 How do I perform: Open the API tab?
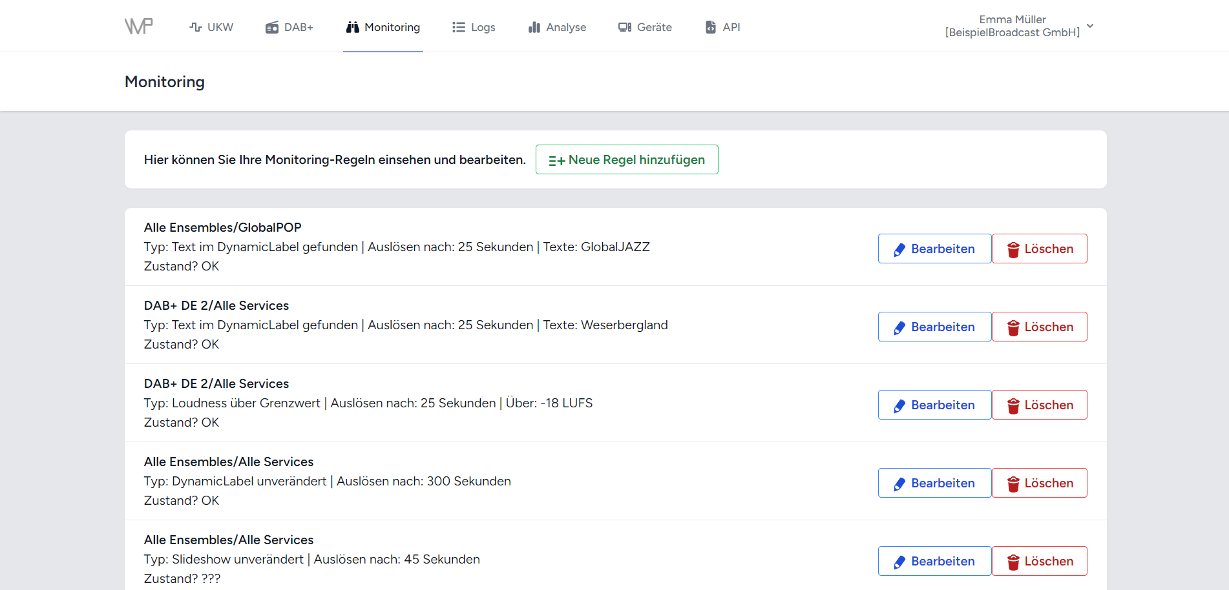[x=722, y=27]
